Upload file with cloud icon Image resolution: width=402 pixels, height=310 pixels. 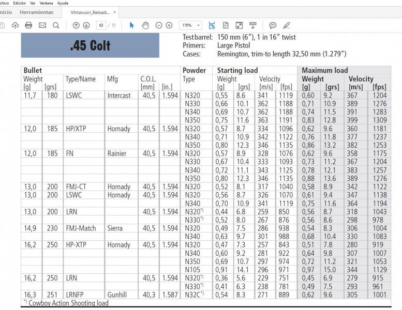pos(15,25)
